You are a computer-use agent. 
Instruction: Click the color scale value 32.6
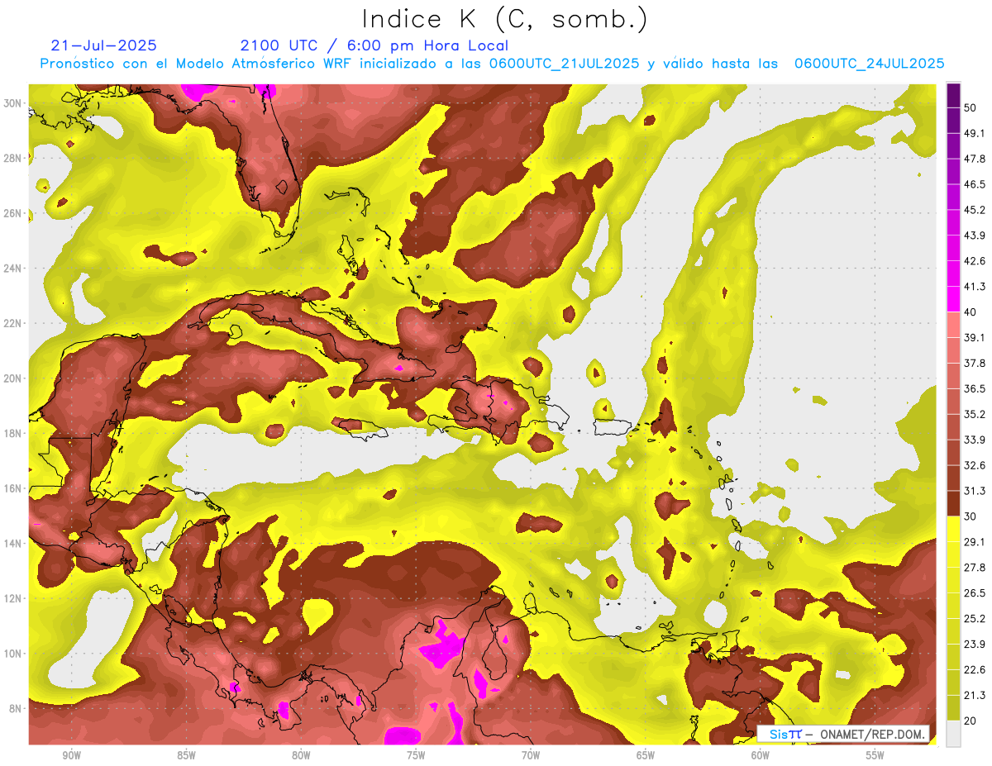[x=975, y=465]
